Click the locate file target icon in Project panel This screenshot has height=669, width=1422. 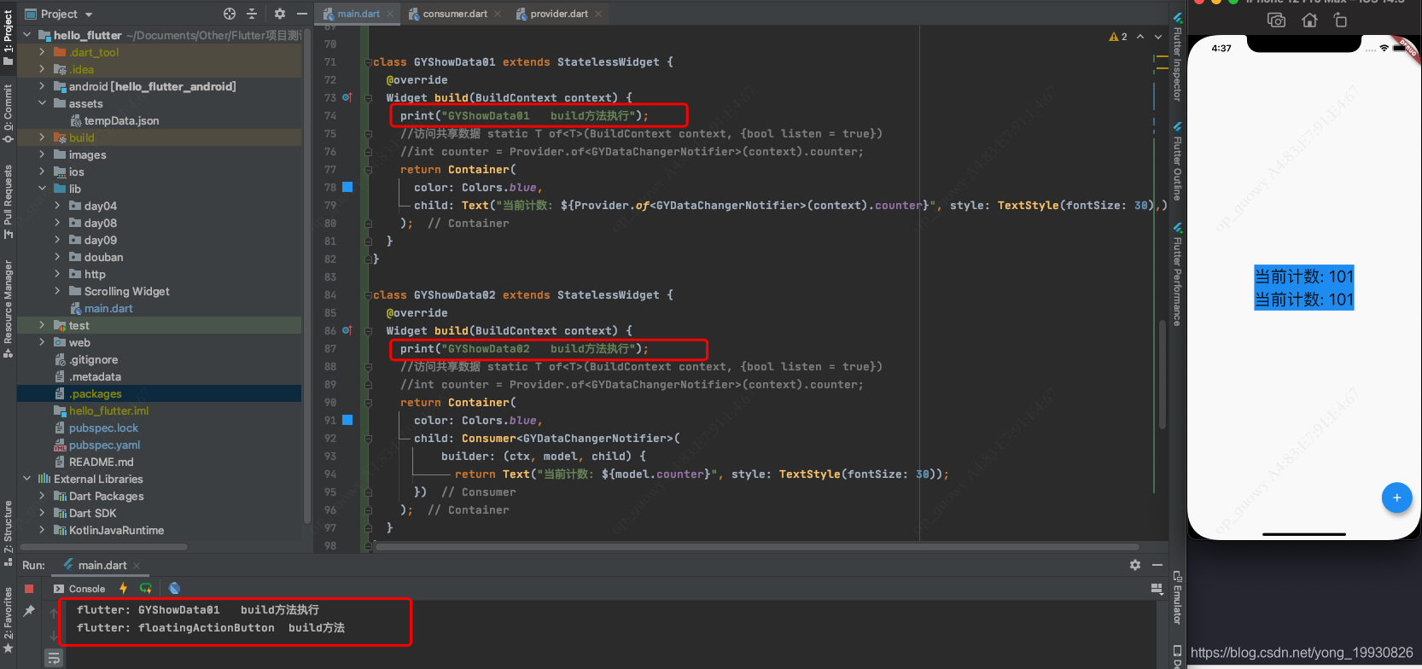pos(230,14)
